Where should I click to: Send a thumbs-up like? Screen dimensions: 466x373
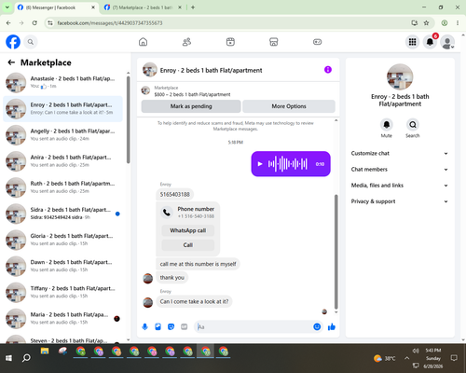tap(332, 326)
